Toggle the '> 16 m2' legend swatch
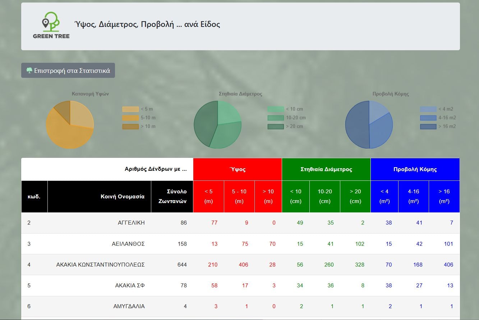The image size is (479, 320). click(428, 126)
